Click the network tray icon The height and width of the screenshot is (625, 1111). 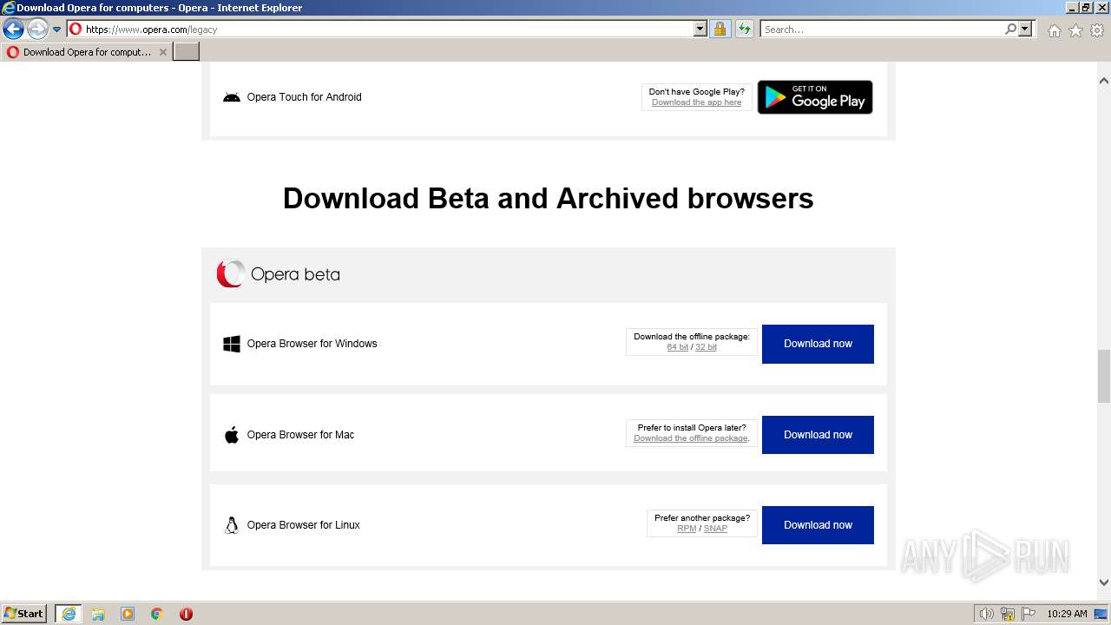(1008, 614)
